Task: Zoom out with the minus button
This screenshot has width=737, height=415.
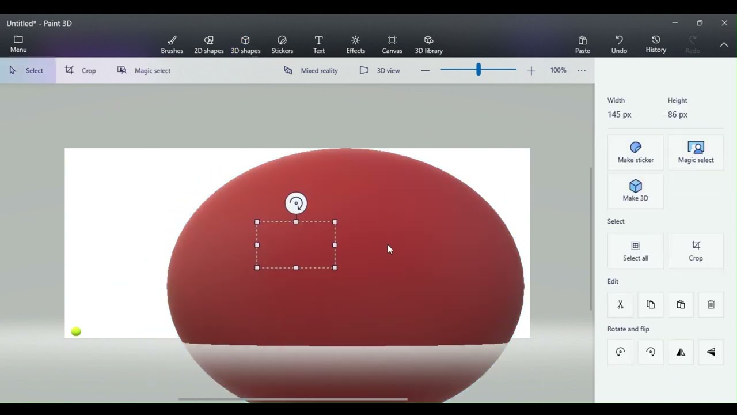Action: pos(425,70)
